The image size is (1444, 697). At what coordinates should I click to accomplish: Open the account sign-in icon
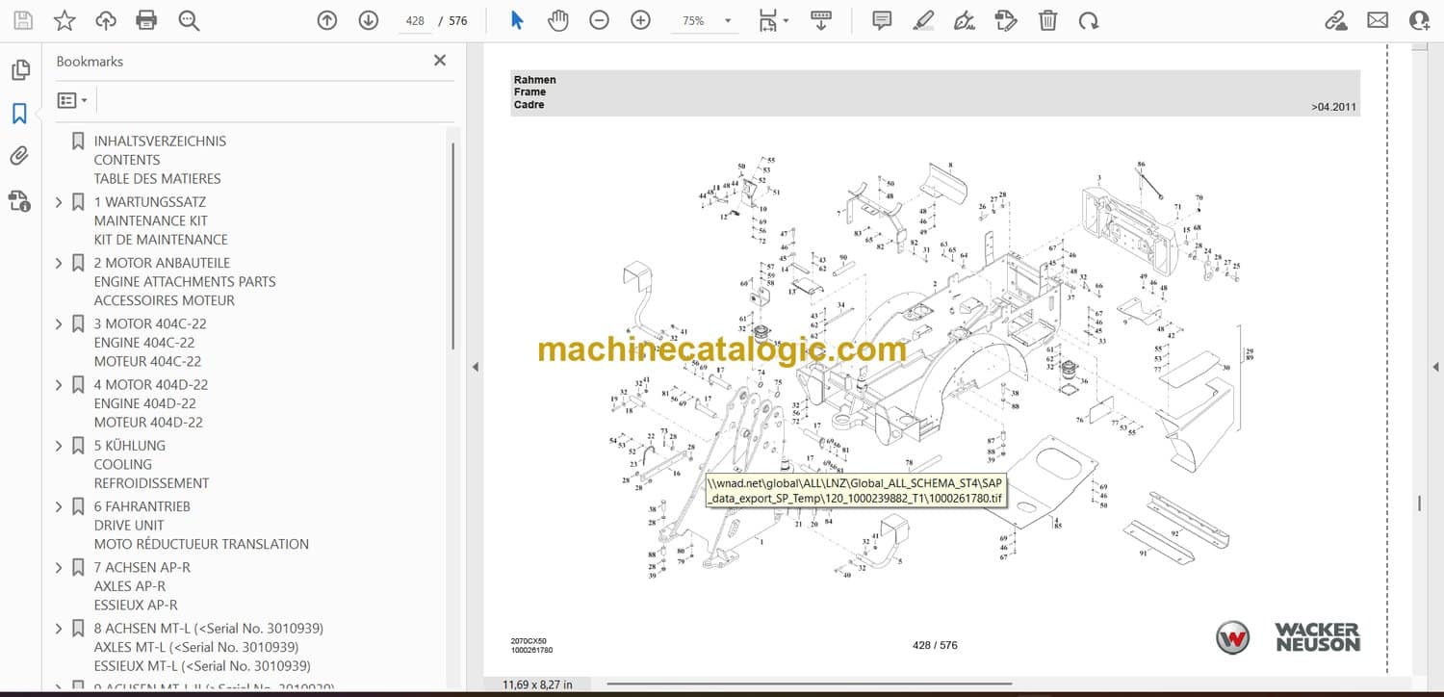tap(1419, 20)
